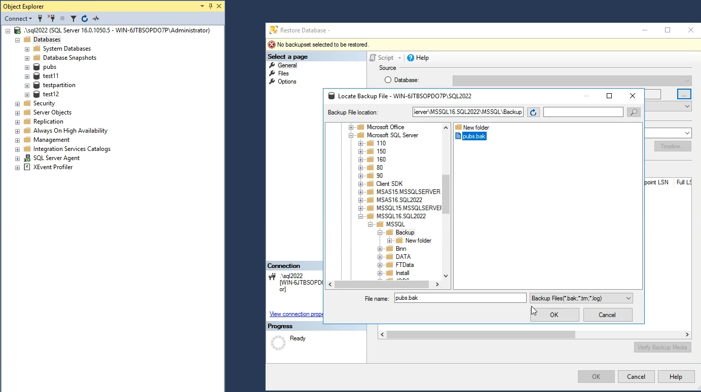Screen dimensions: 701x392
Task: Click the Connect Object Explorer plug icon
Action: coord(40,18)
